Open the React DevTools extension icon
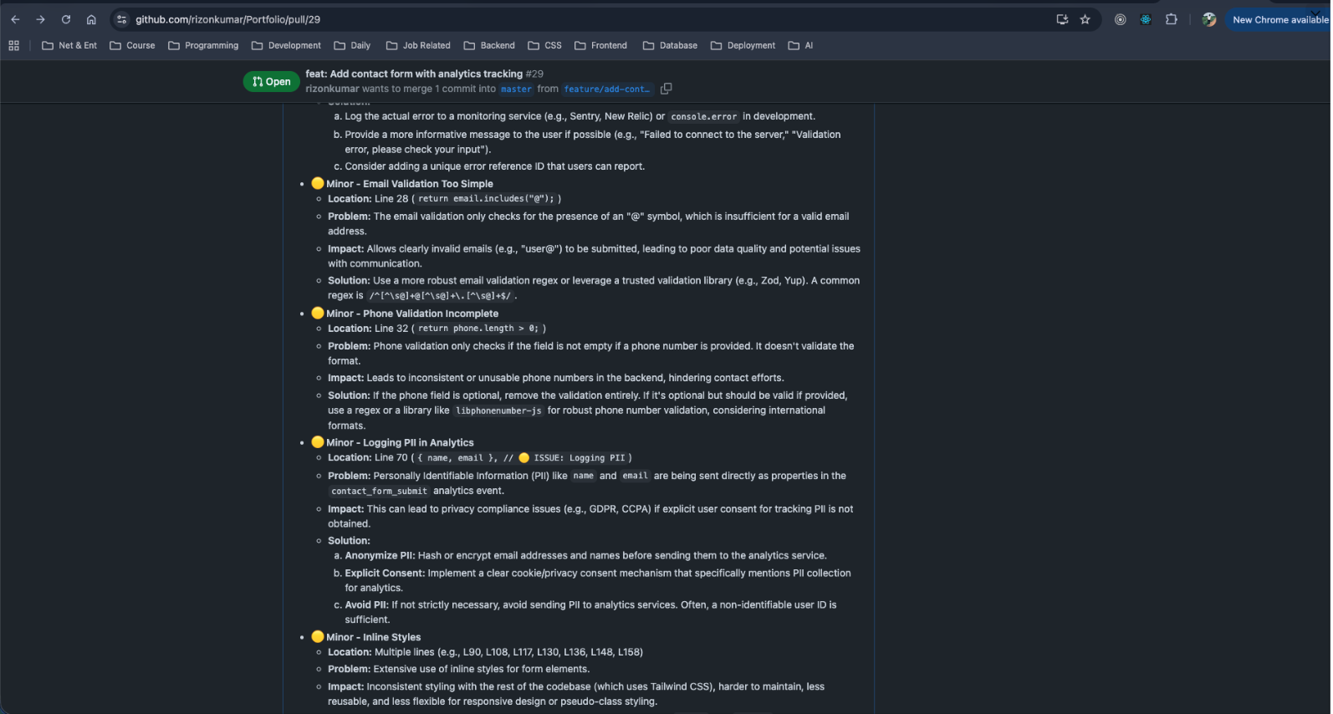The height and width of the screenshot is (714, 1333). point(1146,19)
